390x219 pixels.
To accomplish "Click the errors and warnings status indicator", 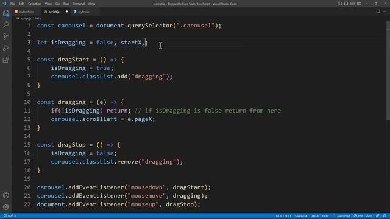I will click(10, 216).
